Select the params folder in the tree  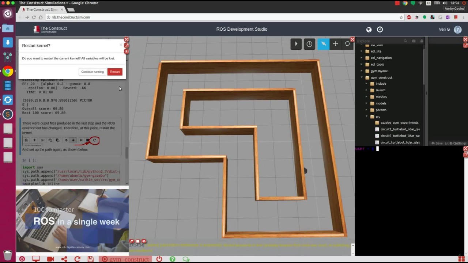pos(381,110)
